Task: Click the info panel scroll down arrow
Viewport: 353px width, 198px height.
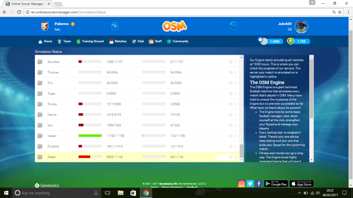Action: [312, 160]
